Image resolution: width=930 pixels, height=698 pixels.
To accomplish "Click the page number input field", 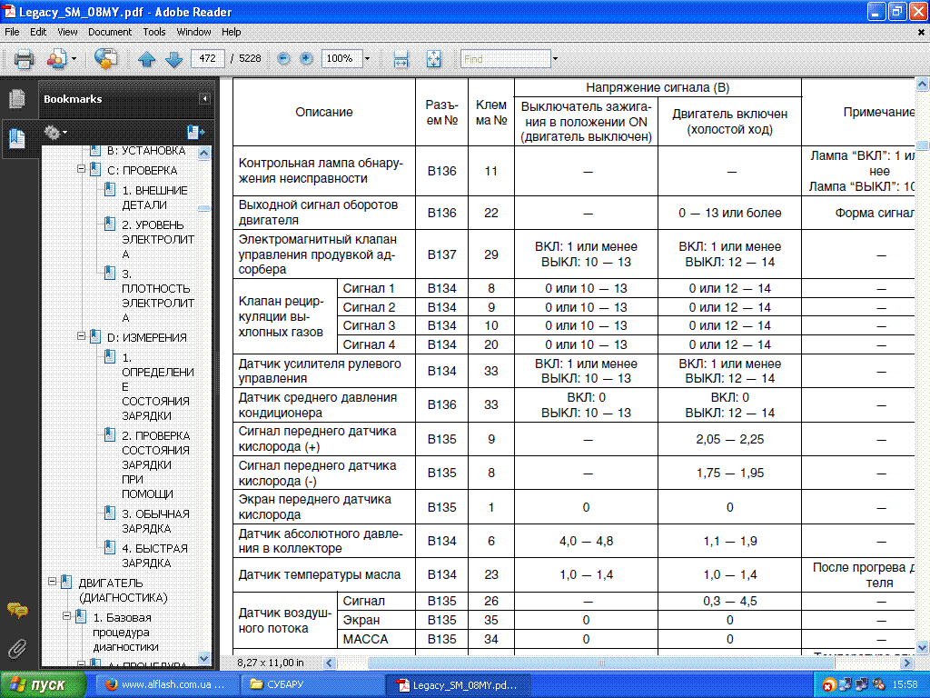I will (x=208, y=59).
